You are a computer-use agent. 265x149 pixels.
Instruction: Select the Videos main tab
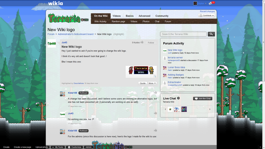coord(117,16)
